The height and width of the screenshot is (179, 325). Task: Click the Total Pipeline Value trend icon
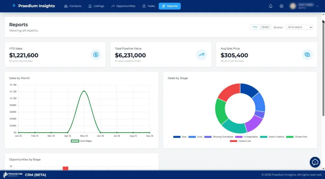point(201,54)
